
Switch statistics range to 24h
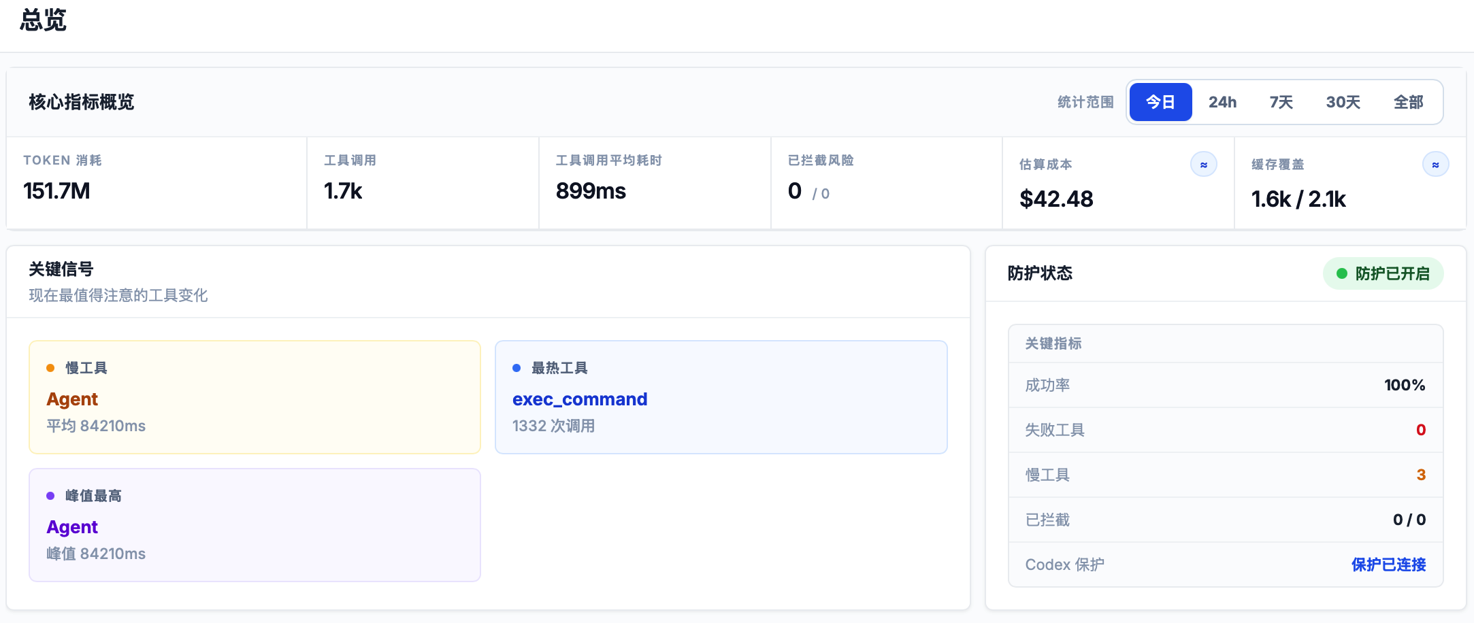coord(1222,102)
